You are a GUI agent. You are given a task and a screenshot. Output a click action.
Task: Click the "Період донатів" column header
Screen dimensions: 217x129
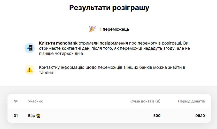(x=191, y=101)
